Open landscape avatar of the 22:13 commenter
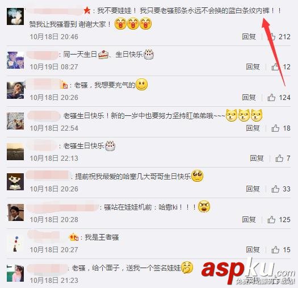The width and height of the screenshot is (298, 288). click(15, 152)
